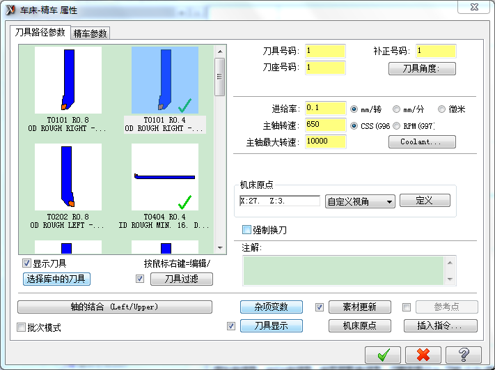Screen dimensions: 495x370
Task: Enable the 批次模式 checkbox
Action: (x=21, y=327)
